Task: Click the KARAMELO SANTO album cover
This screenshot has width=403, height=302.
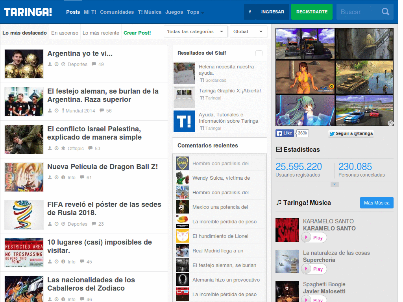Action: point(287,230)
